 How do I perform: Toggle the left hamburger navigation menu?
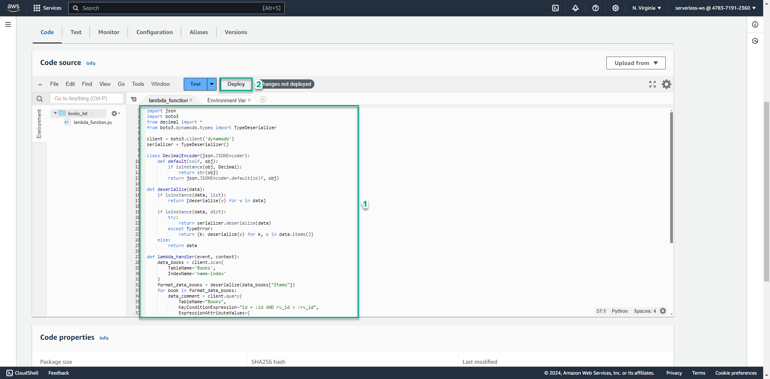[x=8, y=24]
